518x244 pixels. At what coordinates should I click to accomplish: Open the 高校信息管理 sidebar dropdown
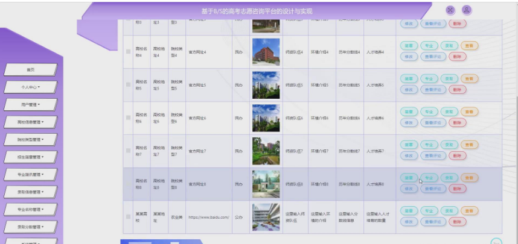tap(30, 122)
